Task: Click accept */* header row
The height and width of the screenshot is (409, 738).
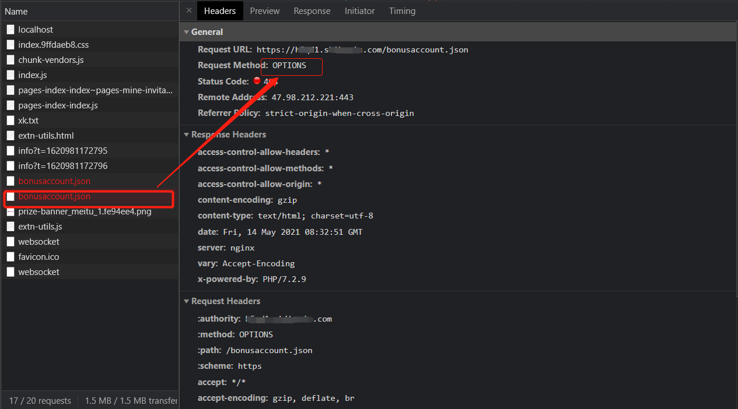Action: (x=222, y=382)
